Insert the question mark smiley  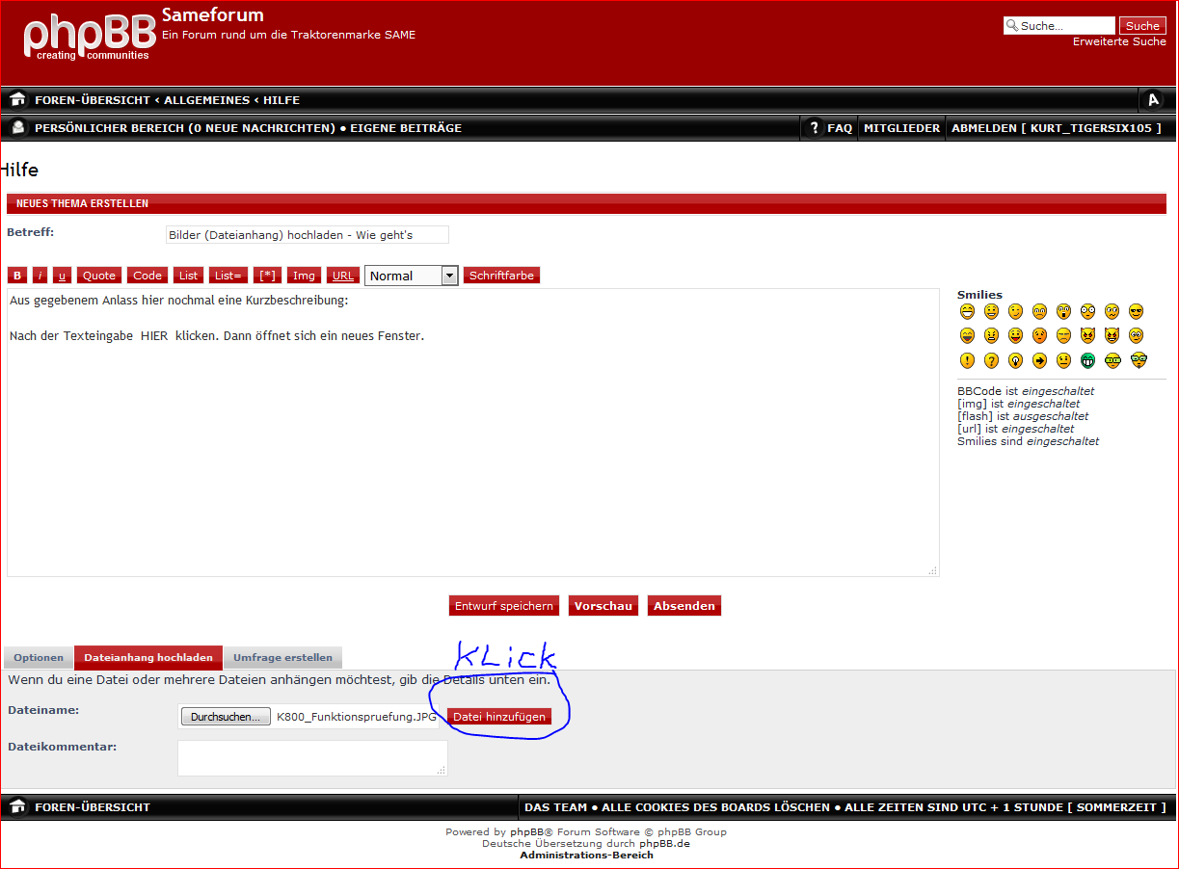[x=991, y=360]
